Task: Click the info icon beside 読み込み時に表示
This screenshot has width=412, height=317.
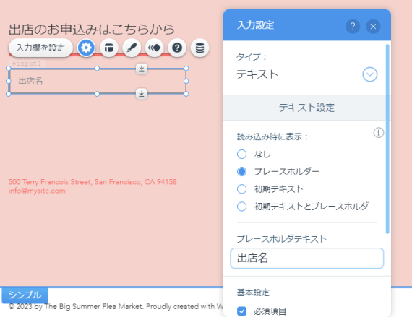Action: click(x=378, y=133)
